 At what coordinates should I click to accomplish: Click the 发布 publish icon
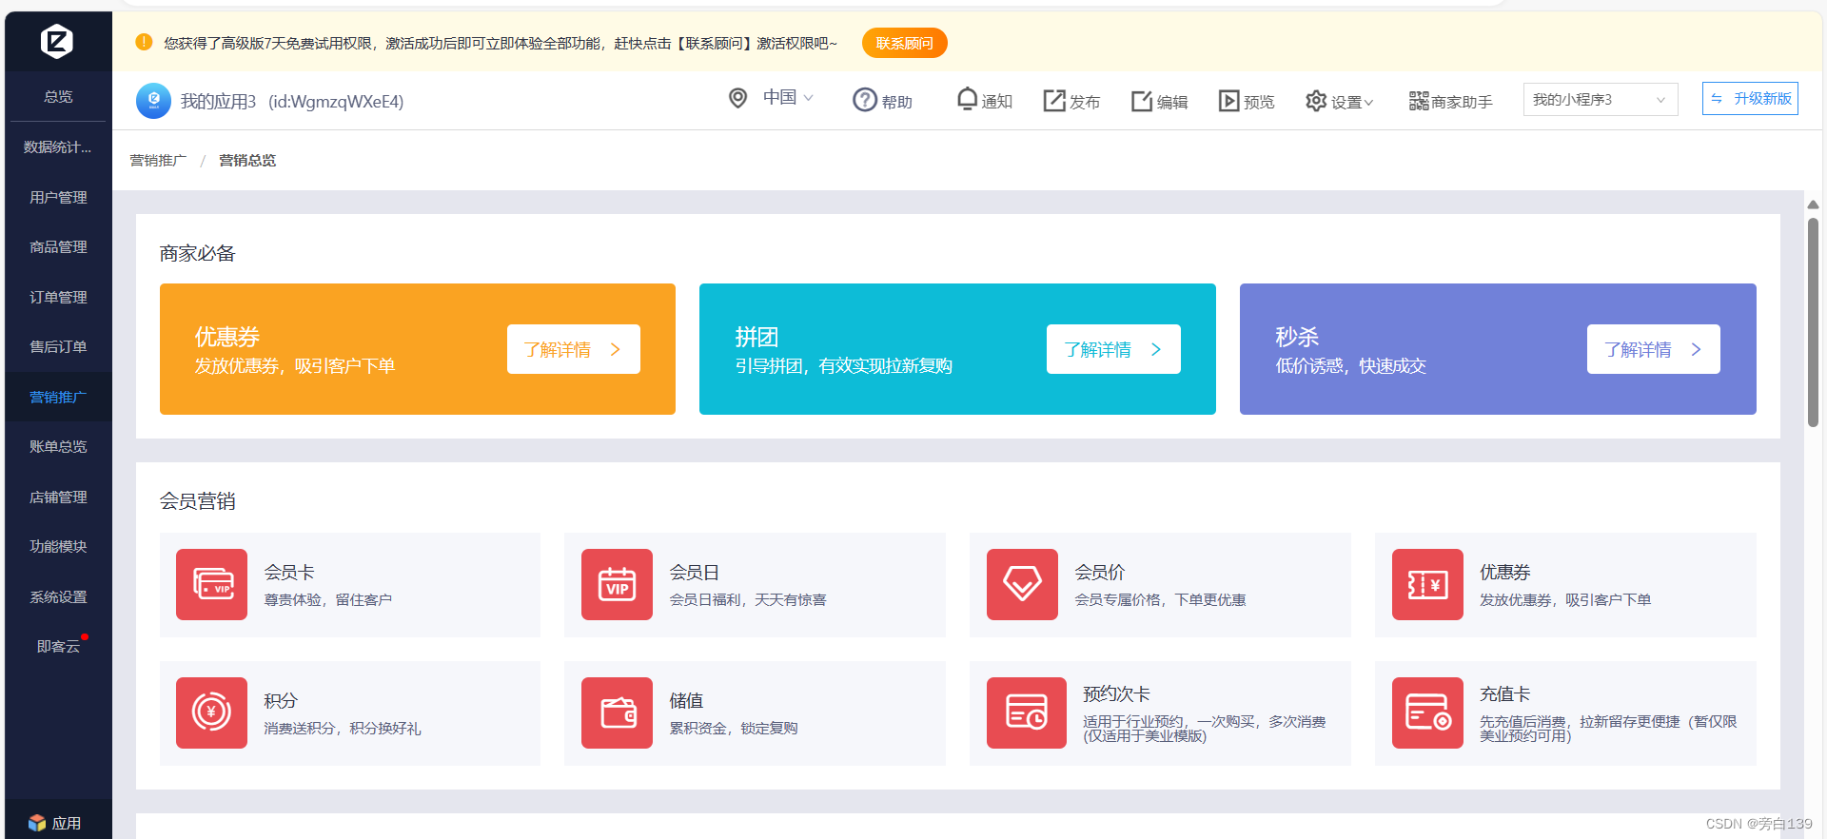[1054, 101]
